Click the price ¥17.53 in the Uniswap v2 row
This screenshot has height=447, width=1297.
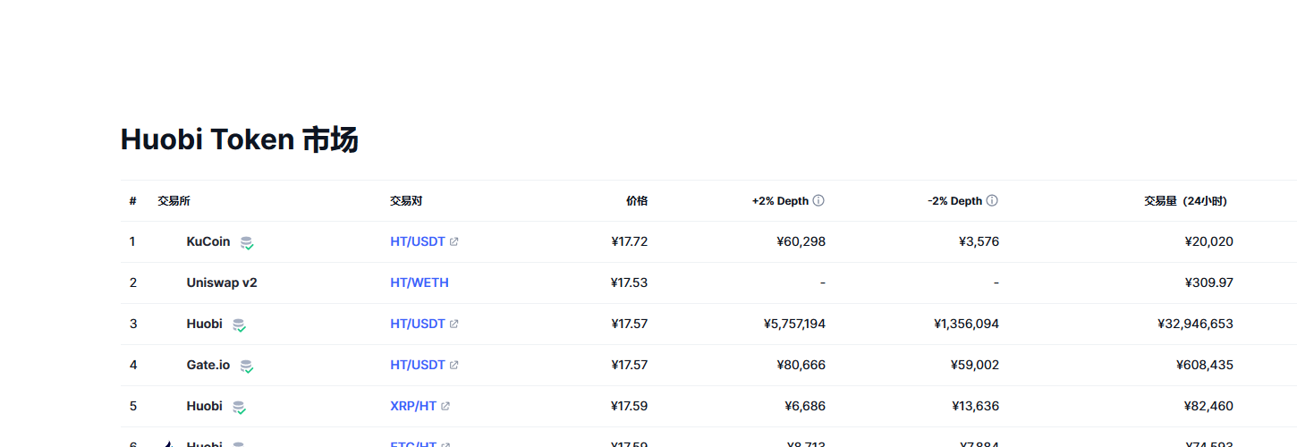pyautogui.click(x=630, y=283)
